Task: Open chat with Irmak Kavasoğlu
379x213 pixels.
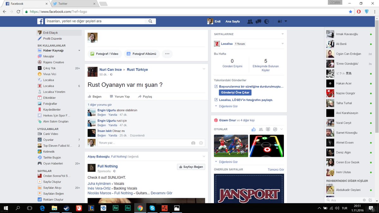Action: (349, 34)
